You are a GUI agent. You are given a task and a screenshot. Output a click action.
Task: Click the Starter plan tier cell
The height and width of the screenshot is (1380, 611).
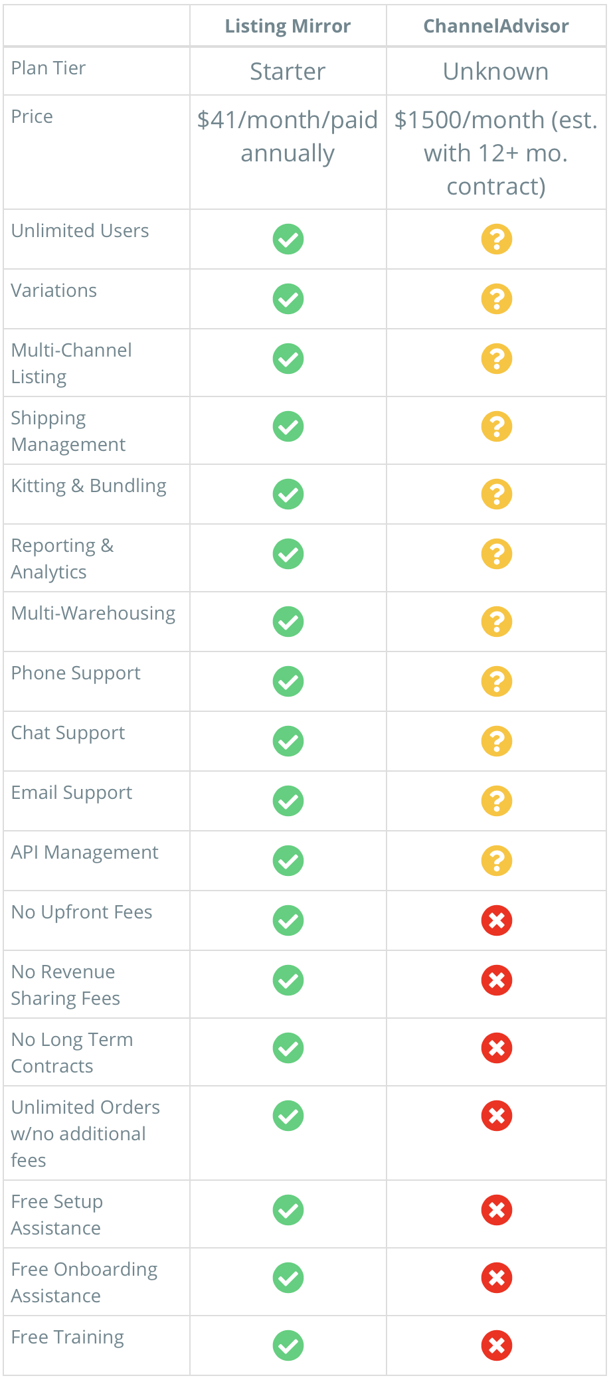click(x=288, y=71)
